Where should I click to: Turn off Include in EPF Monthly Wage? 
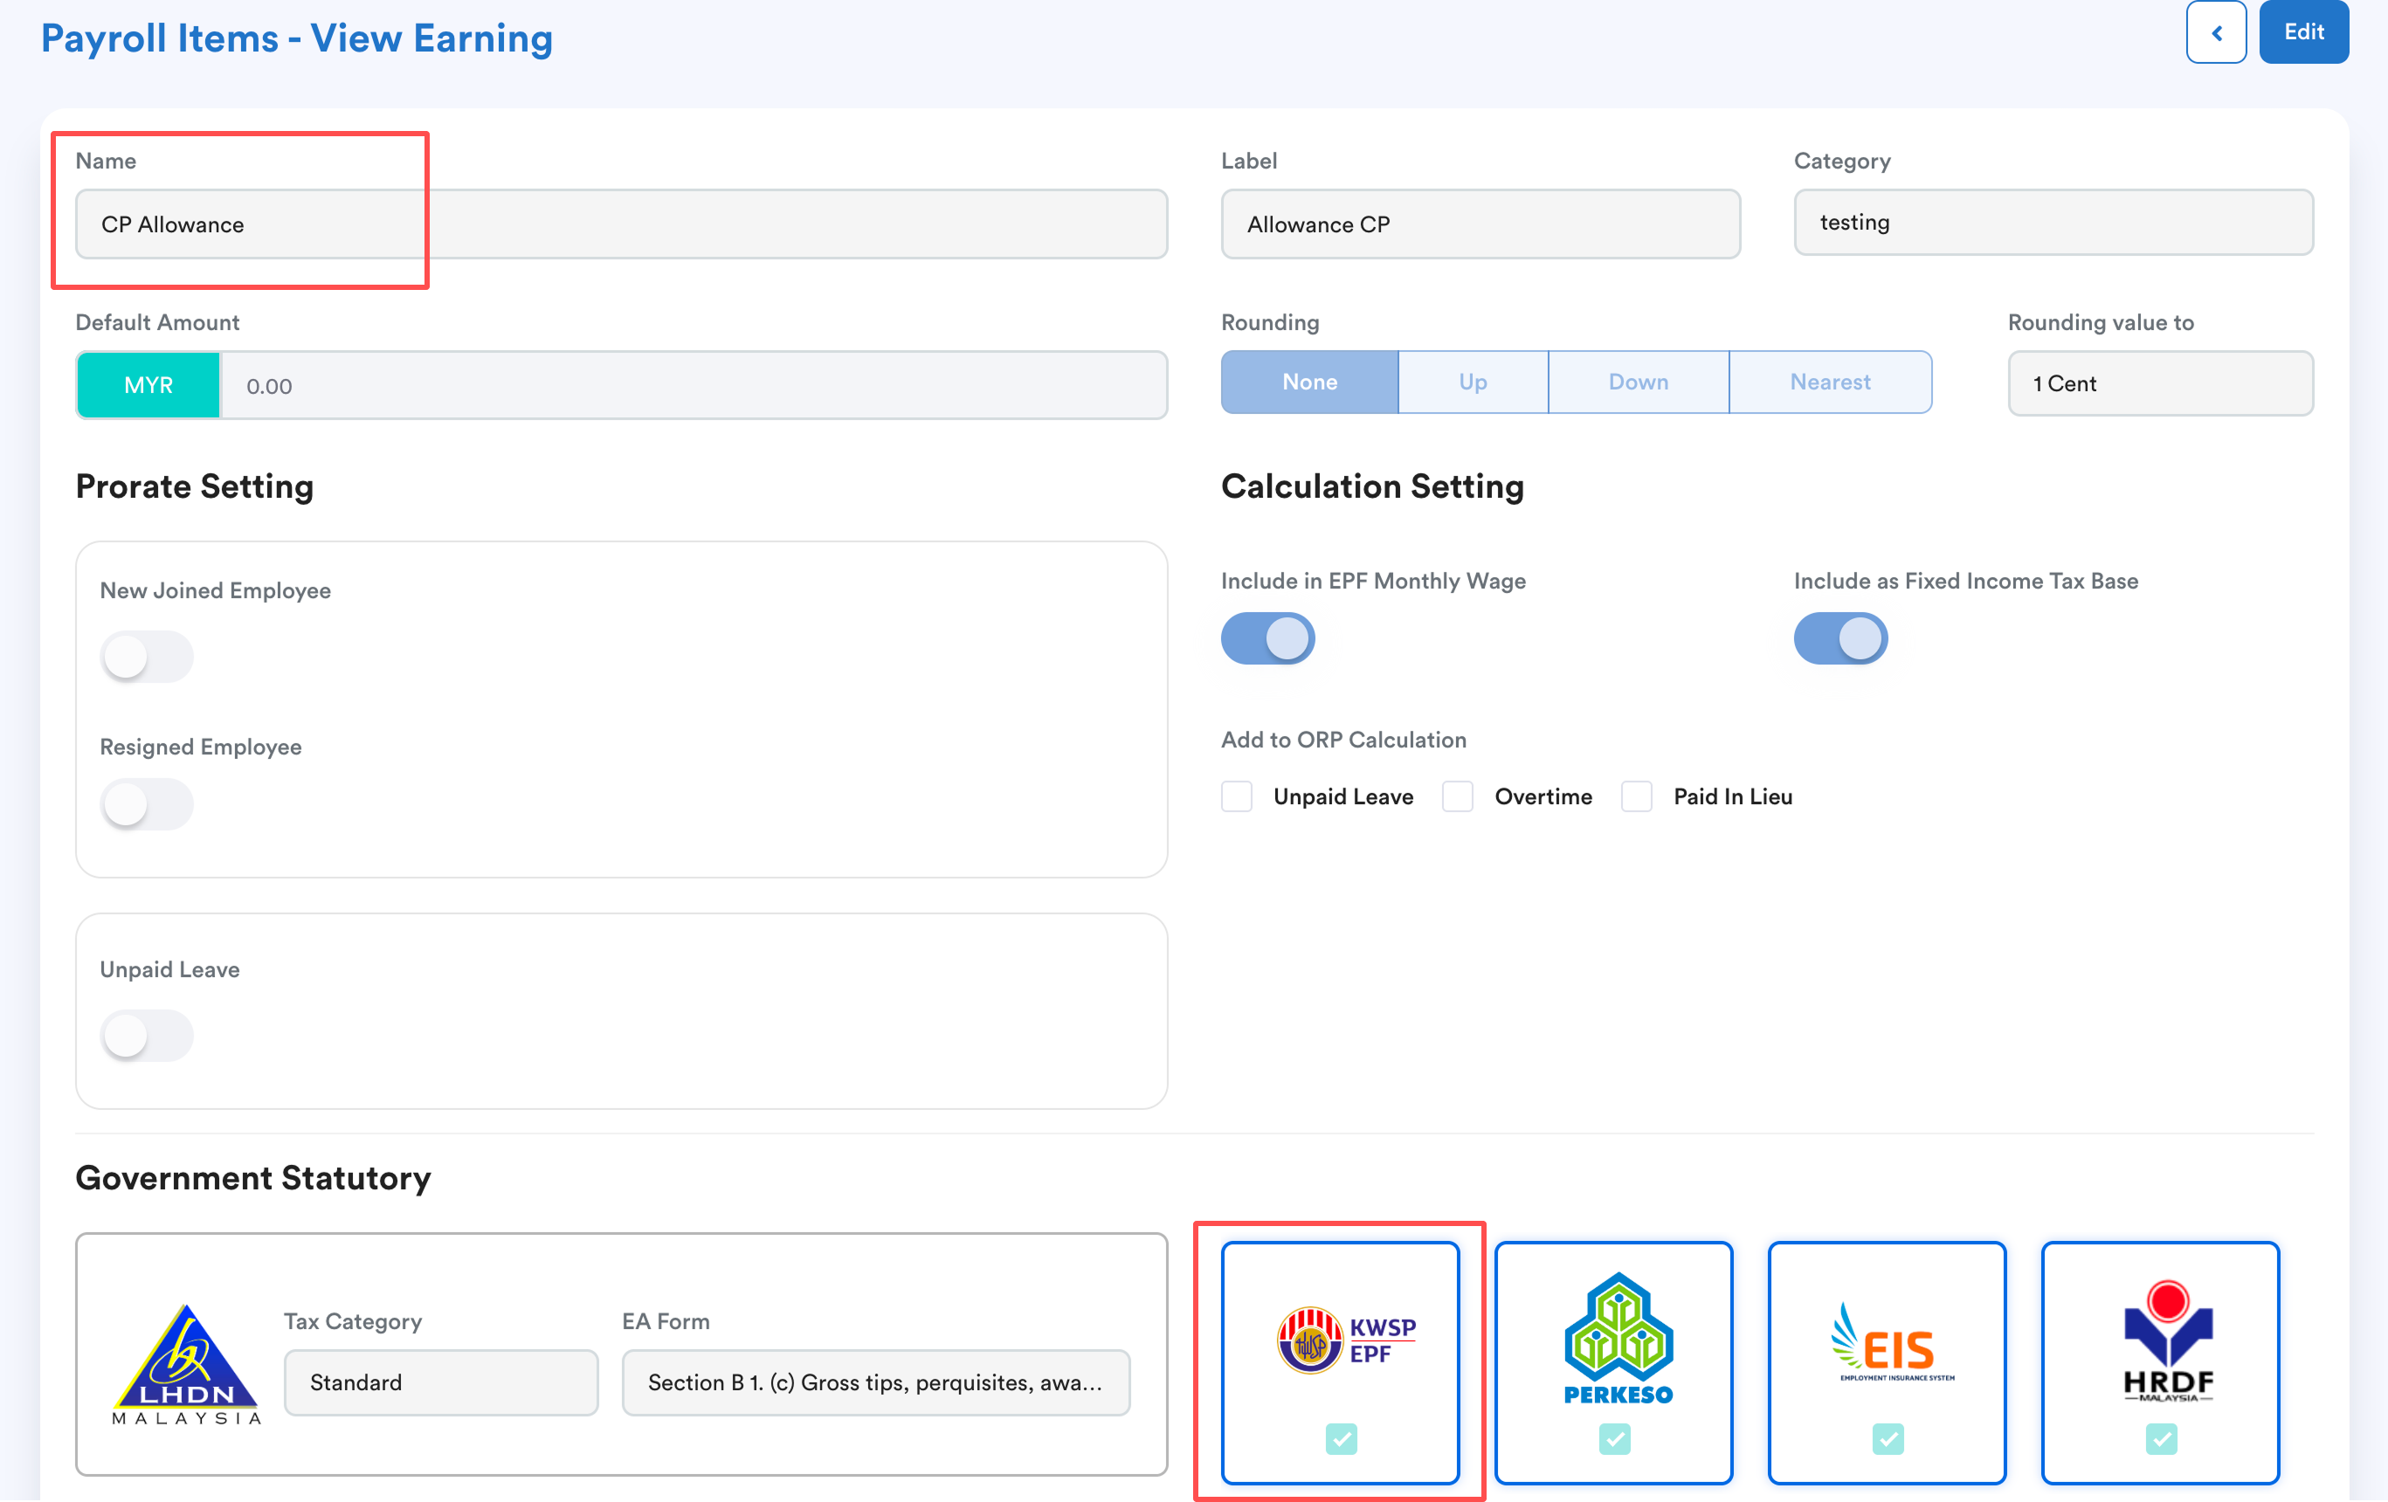(x=1267, y=637)
